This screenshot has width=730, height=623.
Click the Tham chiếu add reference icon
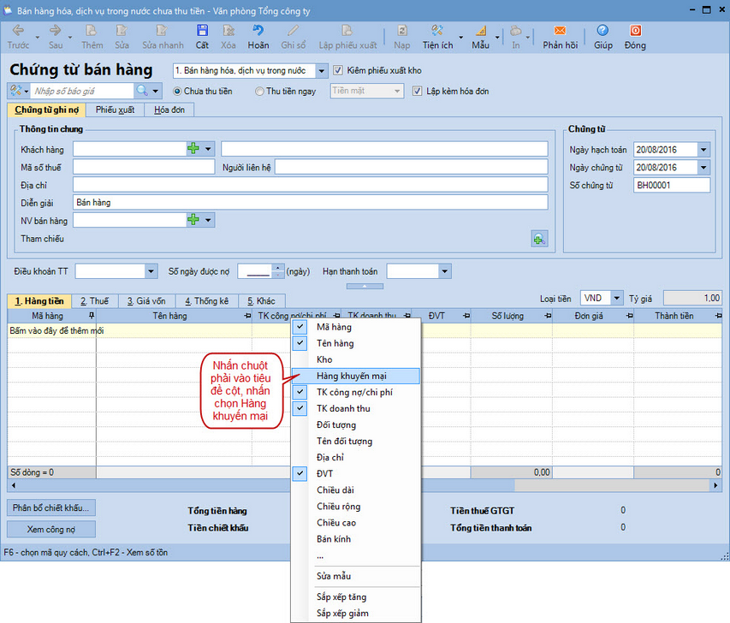[x=539, y=239]
